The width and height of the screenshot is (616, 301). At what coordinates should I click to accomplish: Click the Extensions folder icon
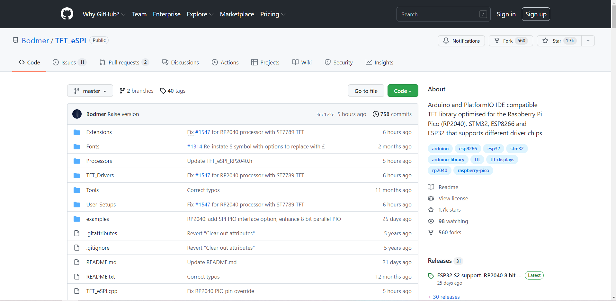(x=77, y=132)
